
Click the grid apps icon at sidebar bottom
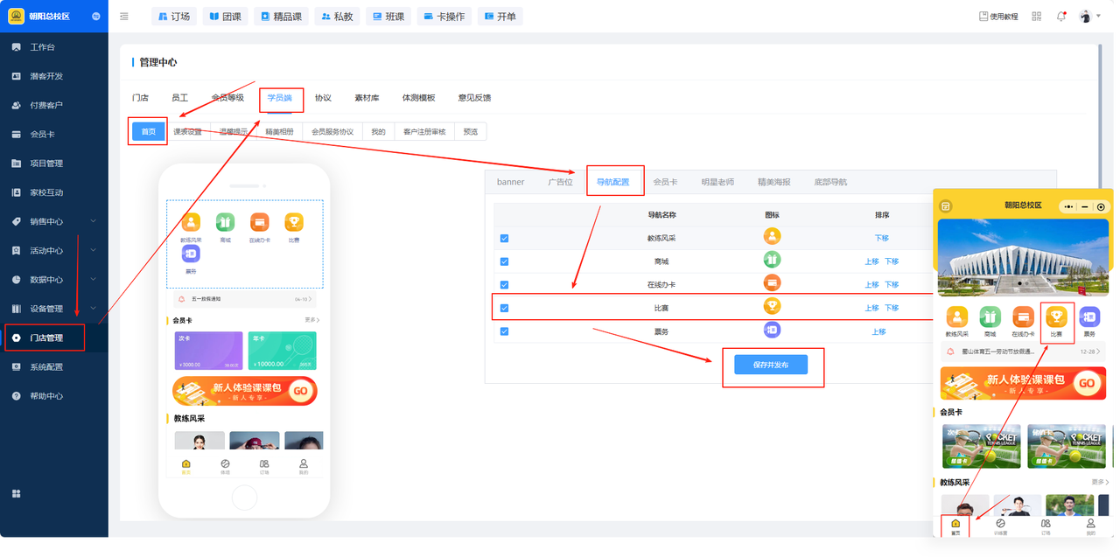tap(16, 494)
